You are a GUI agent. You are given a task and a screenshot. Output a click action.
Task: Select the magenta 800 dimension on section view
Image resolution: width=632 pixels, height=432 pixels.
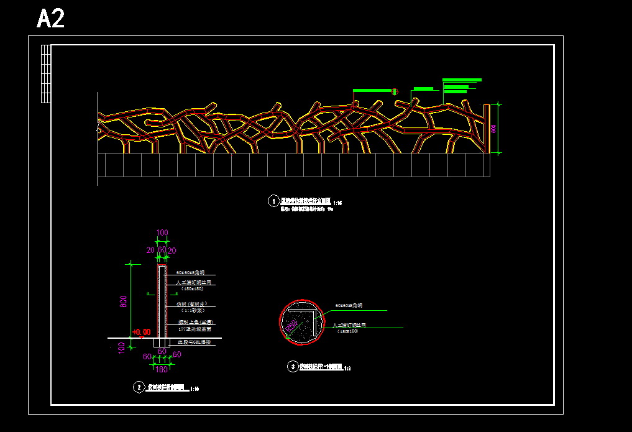(x=124, y=301)
